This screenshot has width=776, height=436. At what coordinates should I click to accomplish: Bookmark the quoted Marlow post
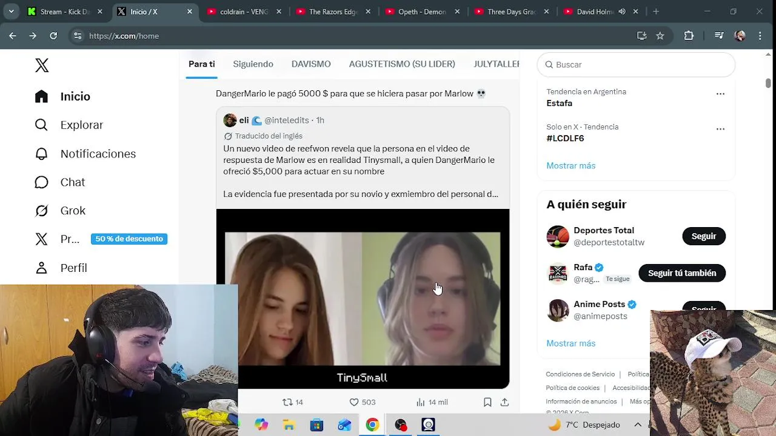[x=487, y=402]
